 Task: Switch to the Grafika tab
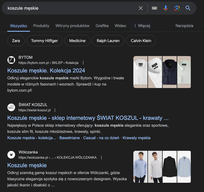[102, 26]
